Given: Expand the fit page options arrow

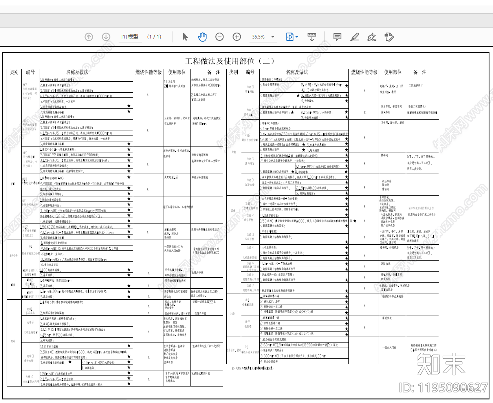Looking at the screenshot, I should point(297,37).
